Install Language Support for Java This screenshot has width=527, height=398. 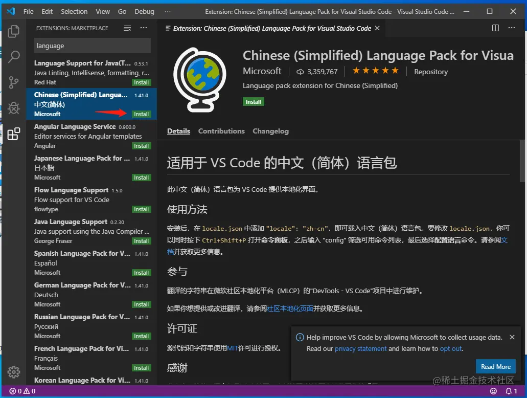[141, 82]
